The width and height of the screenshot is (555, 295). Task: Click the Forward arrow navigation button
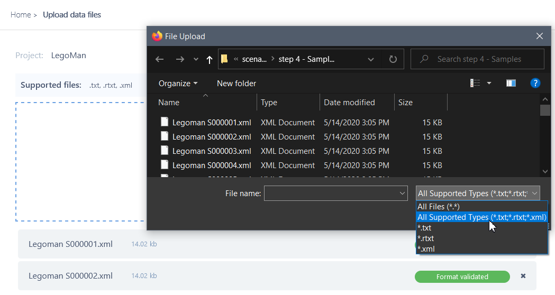[x=180, y=59]
